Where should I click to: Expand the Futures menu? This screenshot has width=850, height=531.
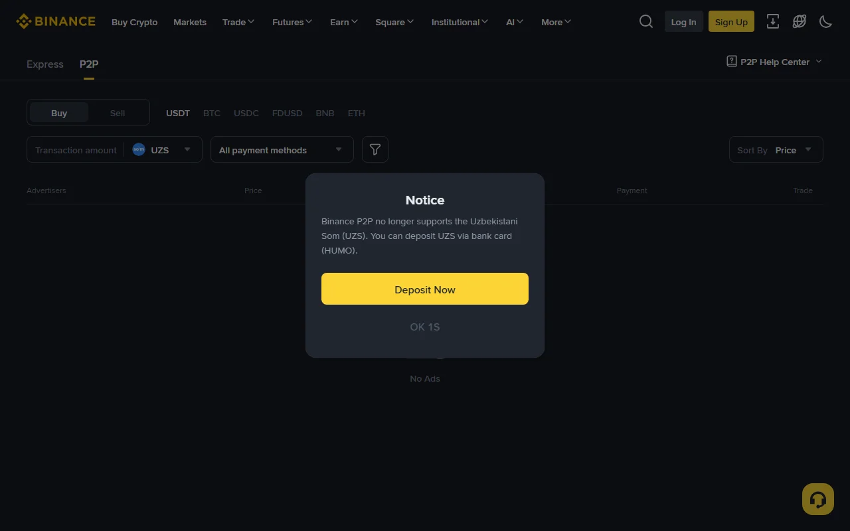(x=292, y=22)
